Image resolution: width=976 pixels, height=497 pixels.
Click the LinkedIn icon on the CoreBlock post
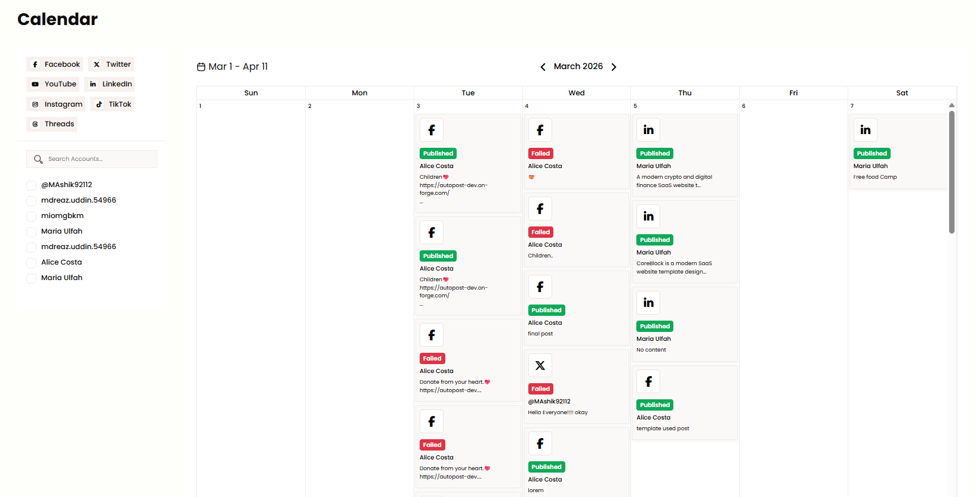pyautogui.click(x=648, y=216)
